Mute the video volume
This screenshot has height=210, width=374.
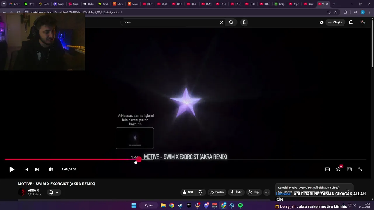[x=51, y=169]
